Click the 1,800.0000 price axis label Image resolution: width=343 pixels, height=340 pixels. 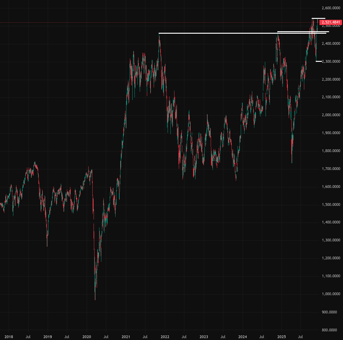[331, 151]
